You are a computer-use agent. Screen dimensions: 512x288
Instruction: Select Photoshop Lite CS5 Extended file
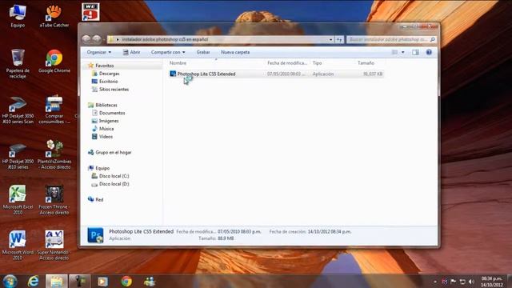(206, 74)
